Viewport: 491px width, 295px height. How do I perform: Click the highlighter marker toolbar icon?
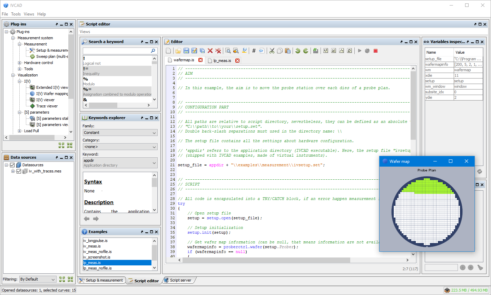[x=244, y=51]
